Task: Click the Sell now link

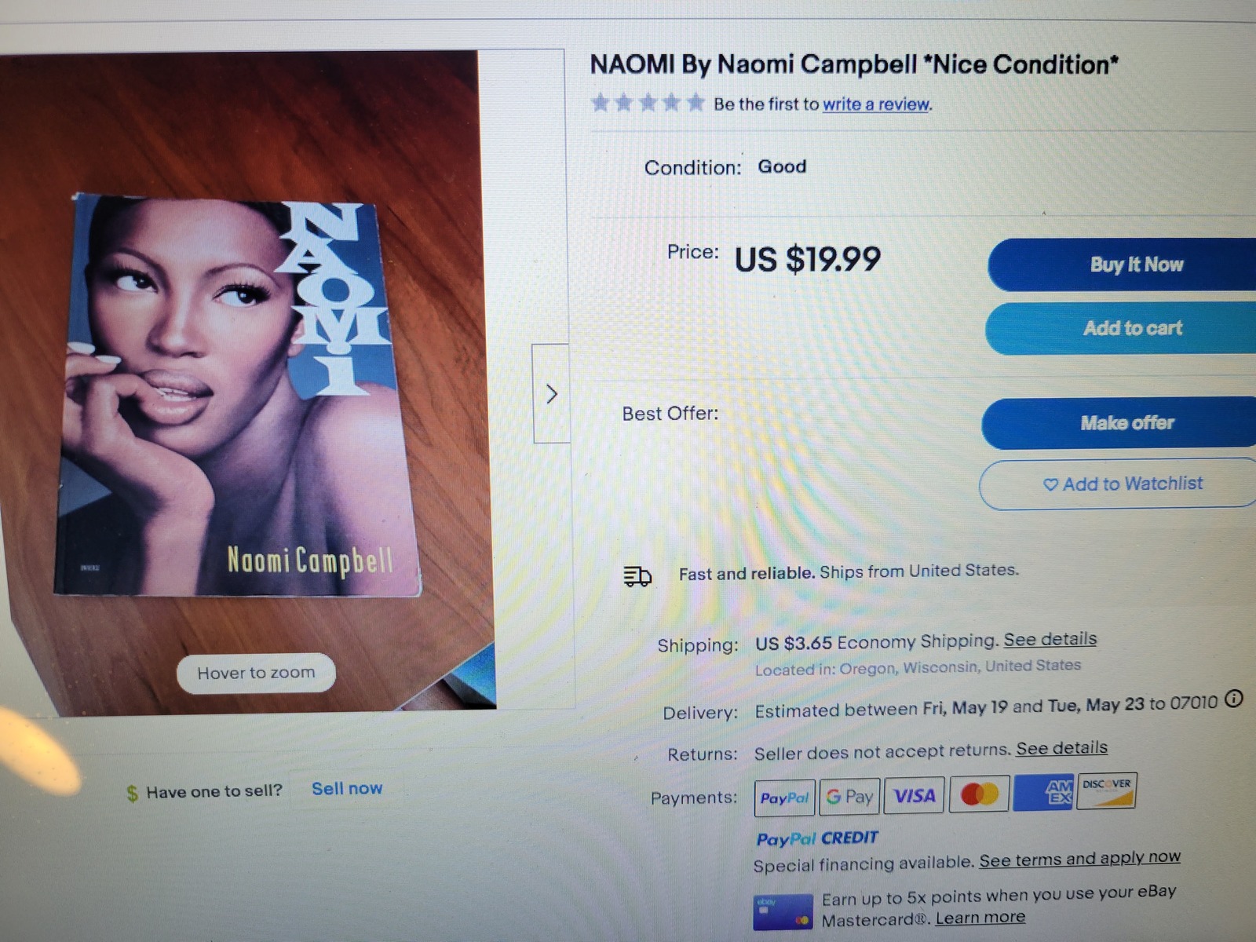Action: tap(347, 788)
